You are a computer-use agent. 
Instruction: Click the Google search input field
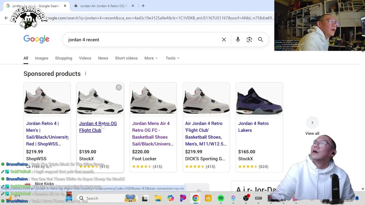[x=143, y=40]
